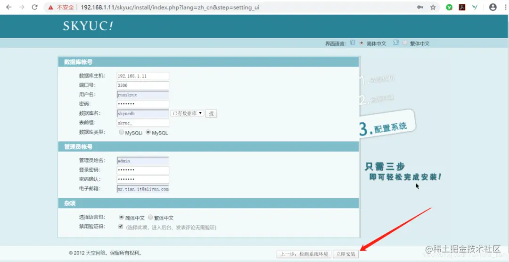This screenshot has height=262, width=509.
Task: Click the 管理员姓名 field admin
Action: 143,161
